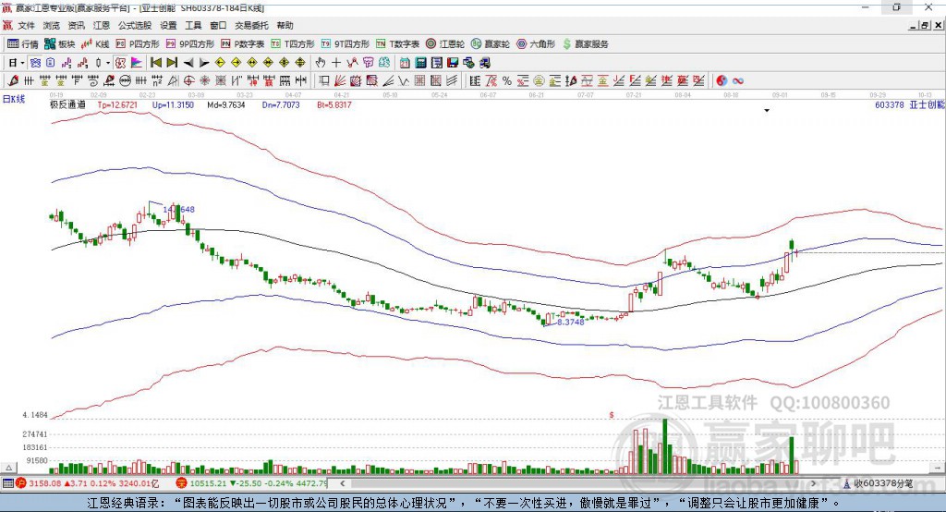The height and width of the screenshot is (512, 946).
Task: Click stock code 603378 label
Action: coord(890,104)
